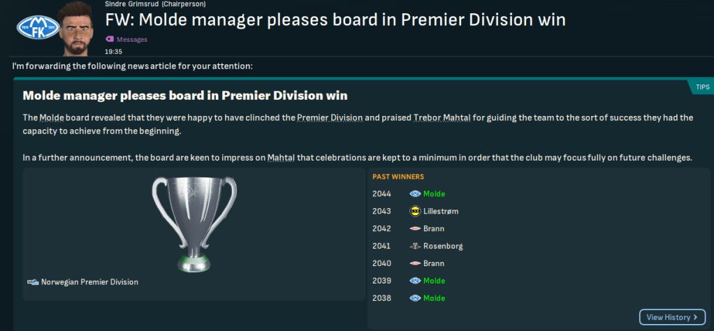714x331 pixels.
Task: Click Molde's badge beside 2039
Action: (x=415, y=281)
